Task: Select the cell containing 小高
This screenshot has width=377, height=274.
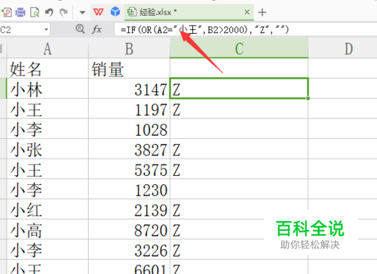Action: [x=48, y=229]
